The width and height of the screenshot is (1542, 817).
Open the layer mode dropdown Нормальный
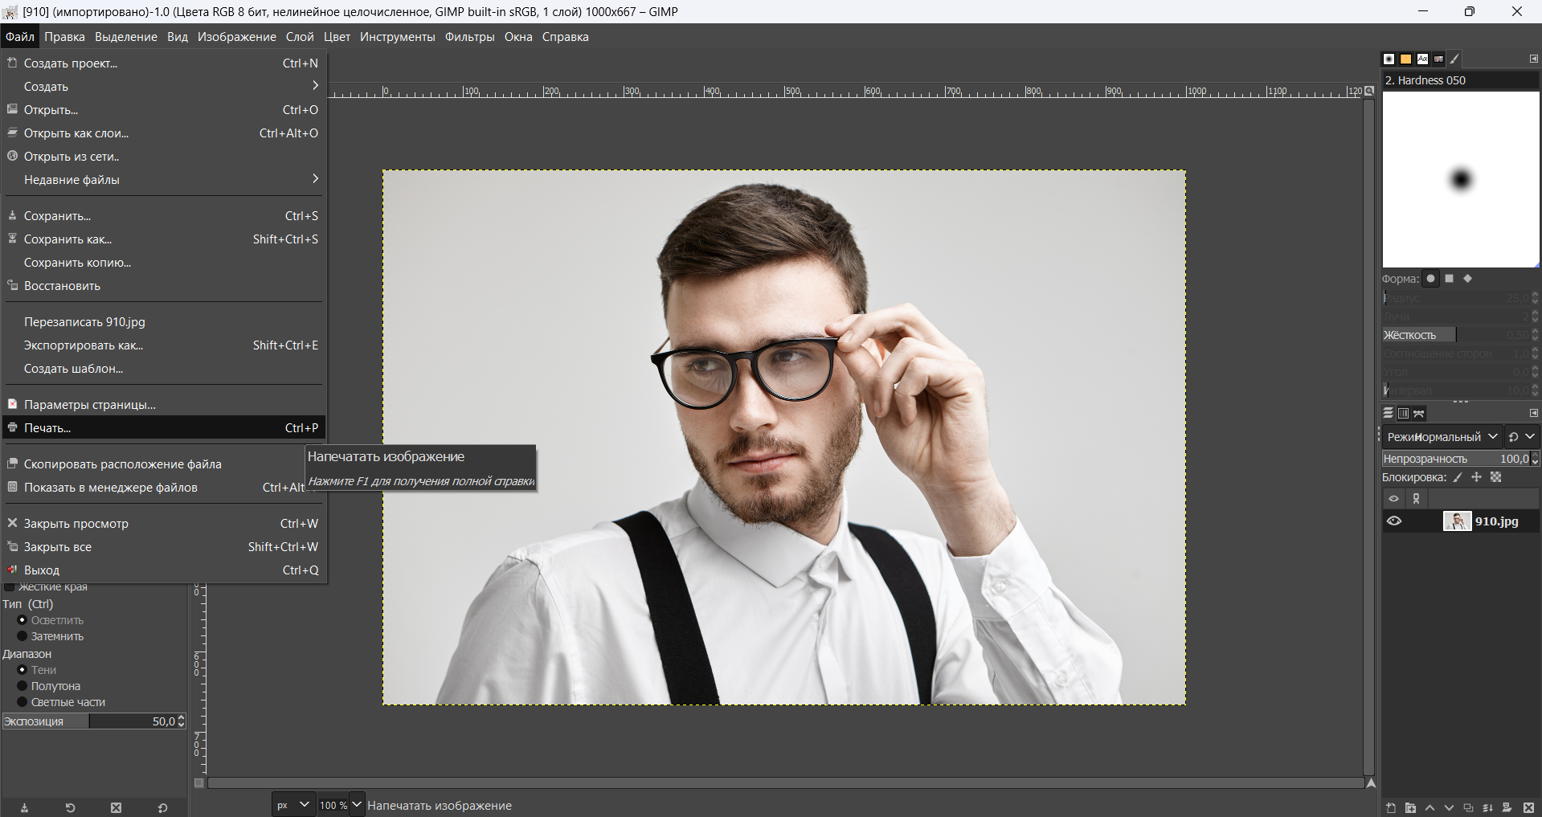(x=1442, y=436)
